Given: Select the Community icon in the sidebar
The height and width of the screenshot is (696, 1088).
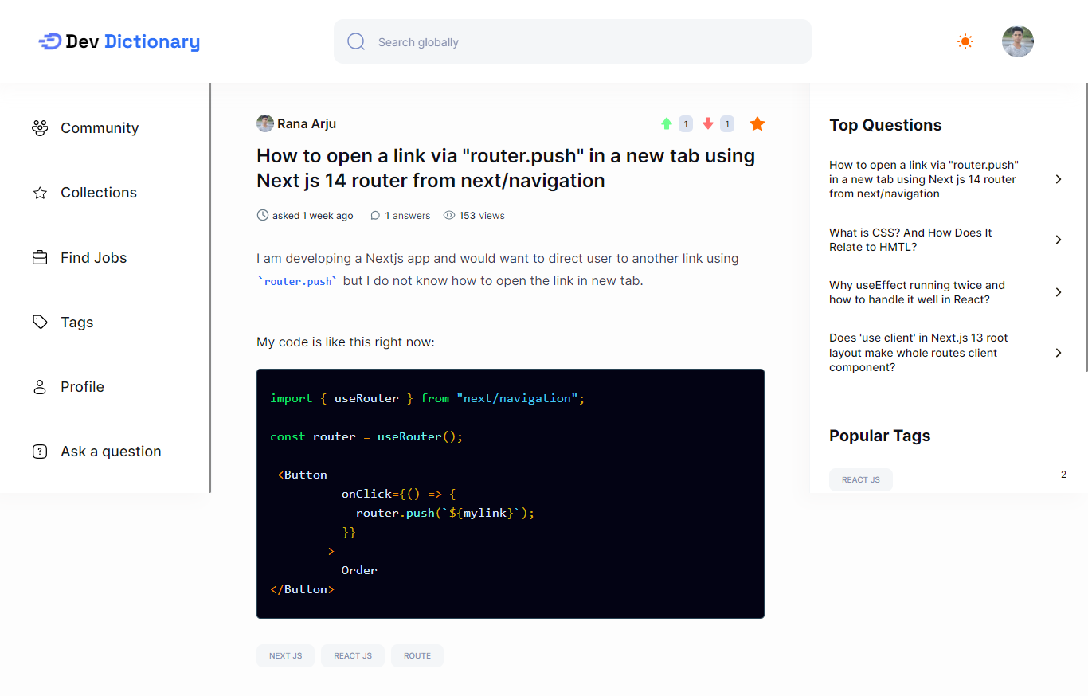Looking at the screenshot, I should tap(40, 127).
